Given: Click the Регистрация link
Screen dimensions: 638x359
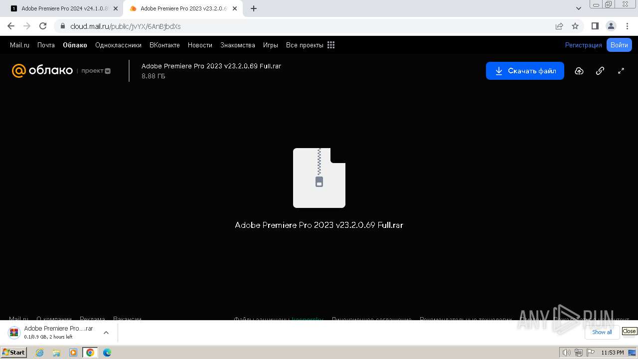Looking at the screenshot, I should coord(583,45).
